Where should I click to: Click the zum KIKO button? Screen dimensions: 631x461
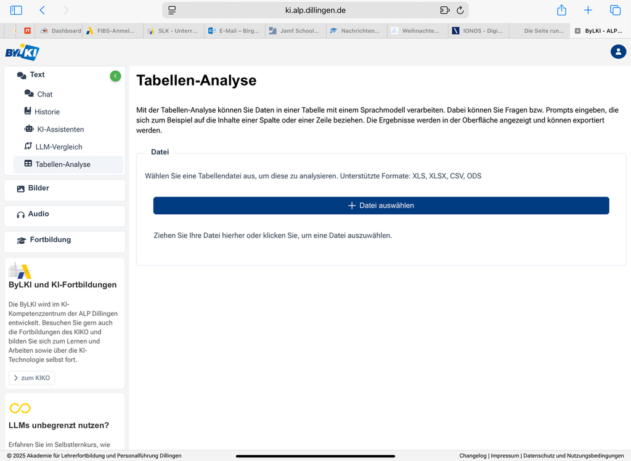click(x=32, y=378)
